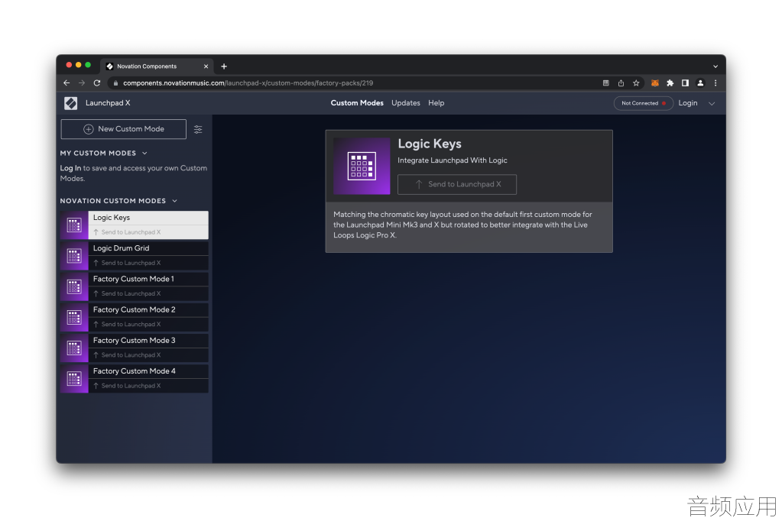Image resolution: width=782 pixels, height=521 pixels.
Task: Click the large Logic Keys thumbnail in detail card
Action: pos(362,166)
